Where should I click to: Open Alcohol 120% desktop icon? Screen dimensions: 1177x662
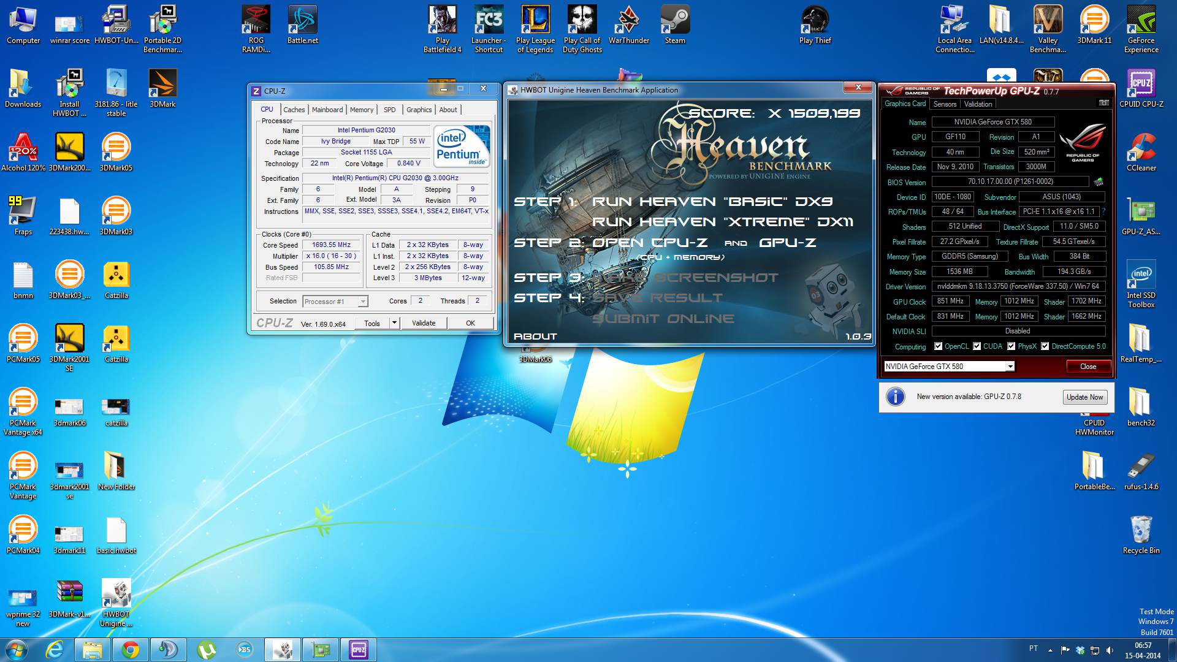[23, 151]
